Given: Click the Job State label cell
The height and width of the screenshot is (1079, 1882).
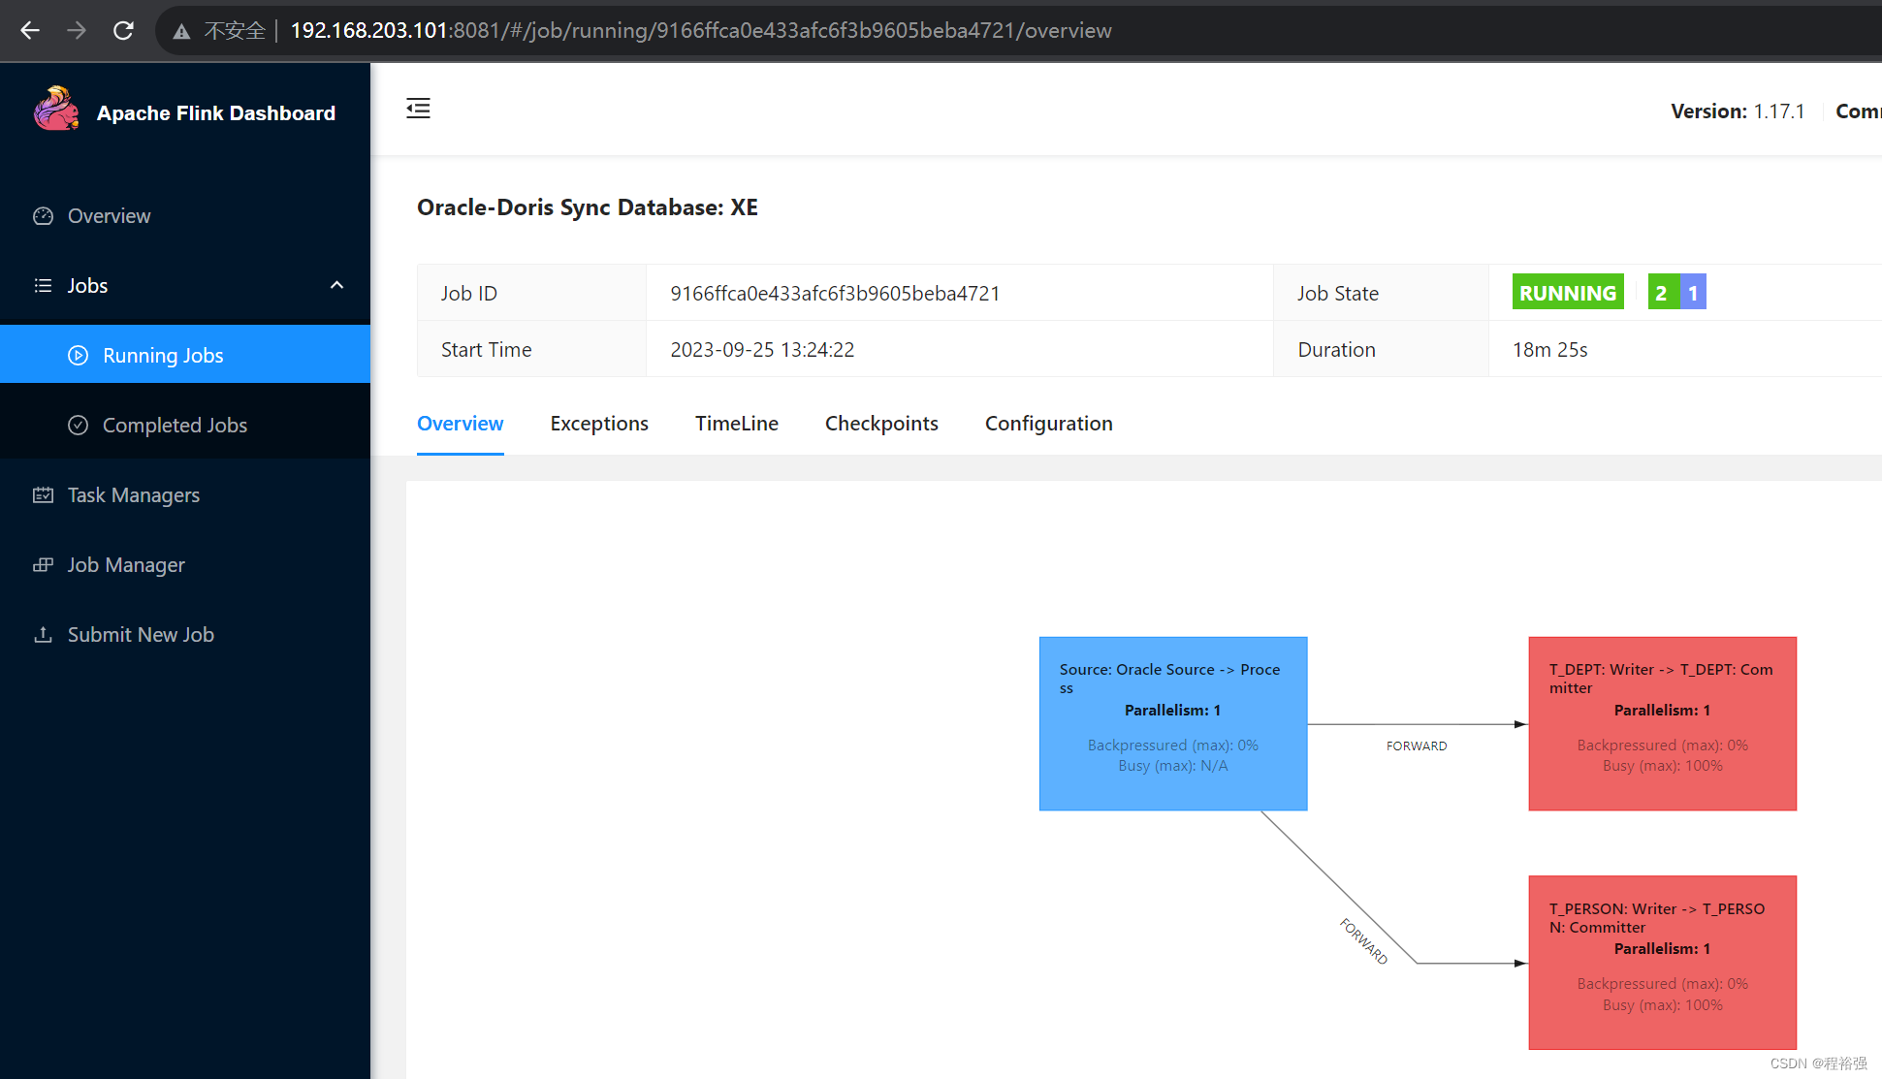Looking at the screenshot, I should (1381, 293).
